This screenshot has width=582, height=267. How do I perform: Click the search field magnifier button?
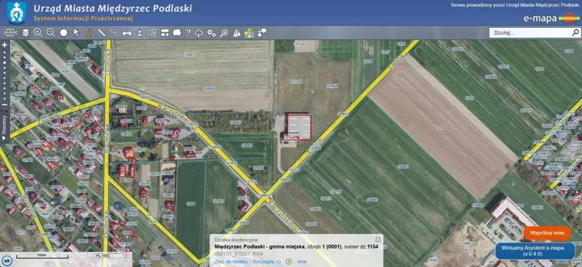point(575,32)
